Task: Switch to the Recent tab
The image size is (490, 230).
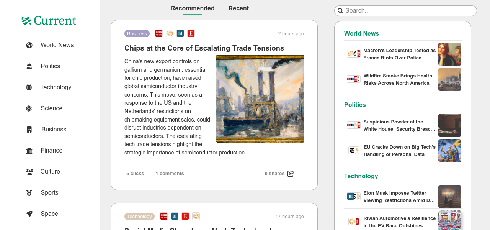Action: [x=238, y=8]
